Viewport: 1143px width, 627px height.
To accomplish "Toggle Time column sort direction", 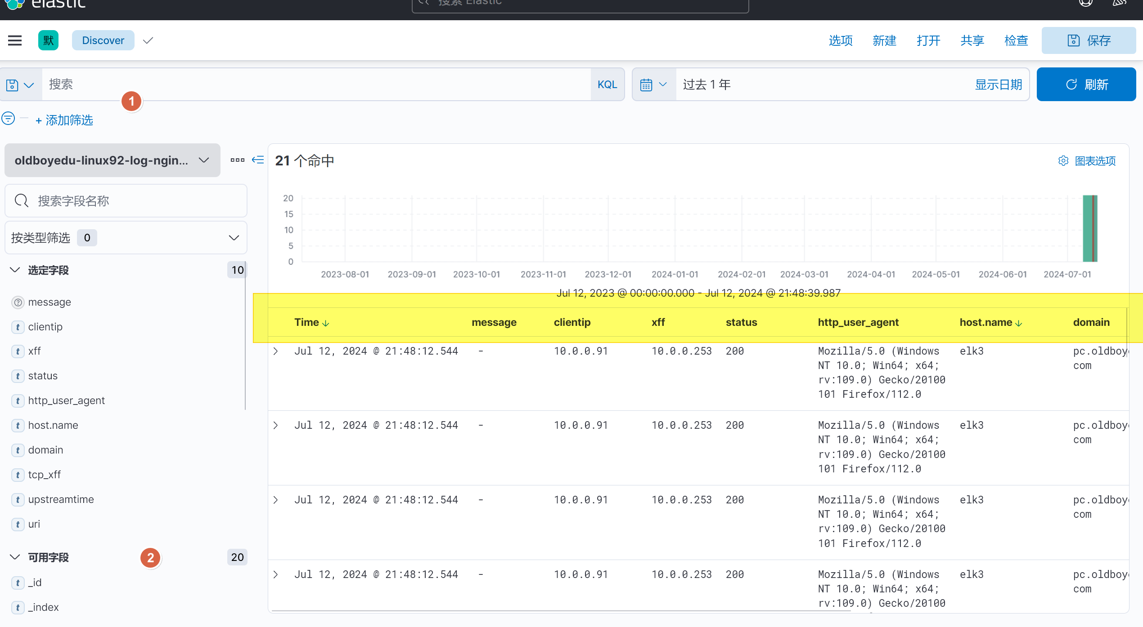I will coord(326,323).
